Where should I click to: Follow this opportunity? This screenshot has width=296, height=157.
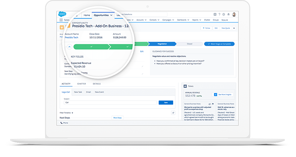[206, 28]
